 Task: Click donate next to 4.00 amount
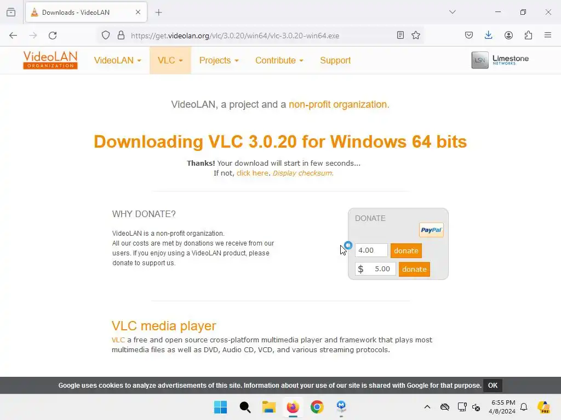406,250
